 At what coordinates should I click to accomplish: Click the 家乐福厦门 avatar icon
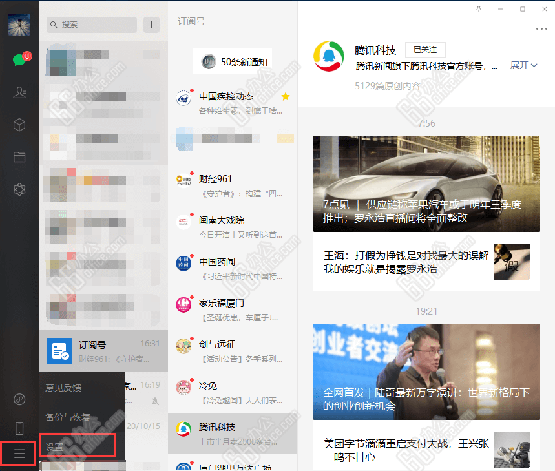[183, 305]
